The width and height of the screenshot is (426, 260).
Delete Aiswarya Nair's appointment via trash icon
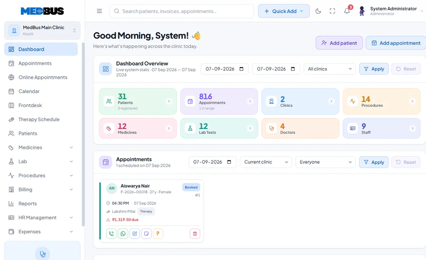(x=195, y=234)
